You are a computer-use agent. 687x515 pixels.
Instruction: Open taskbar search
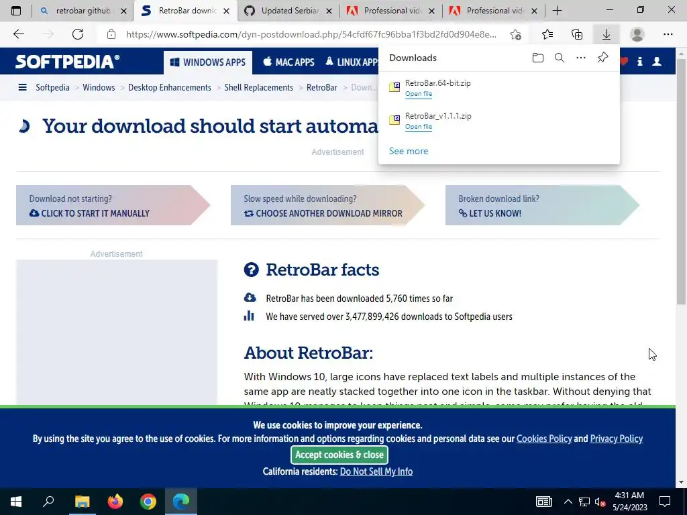(x=48, y=502)
